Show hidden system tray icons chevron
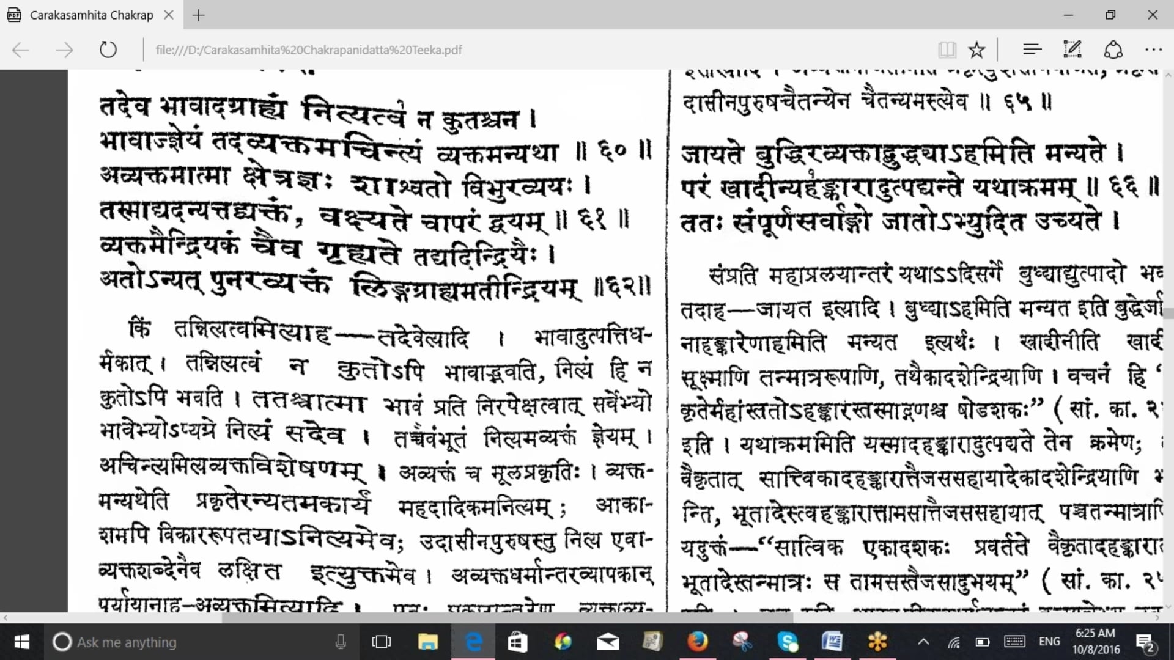Viewport: 1174px width, 660px height. point(923,642)
